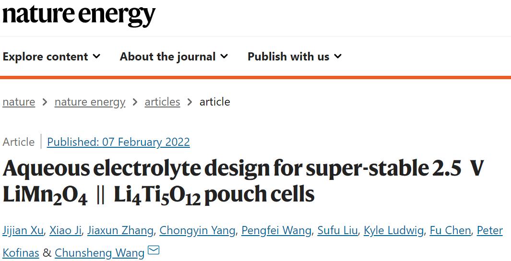Click the Published: 07 February 2022 link
This screenshot has height=261, width=511.
pos(119,142)
